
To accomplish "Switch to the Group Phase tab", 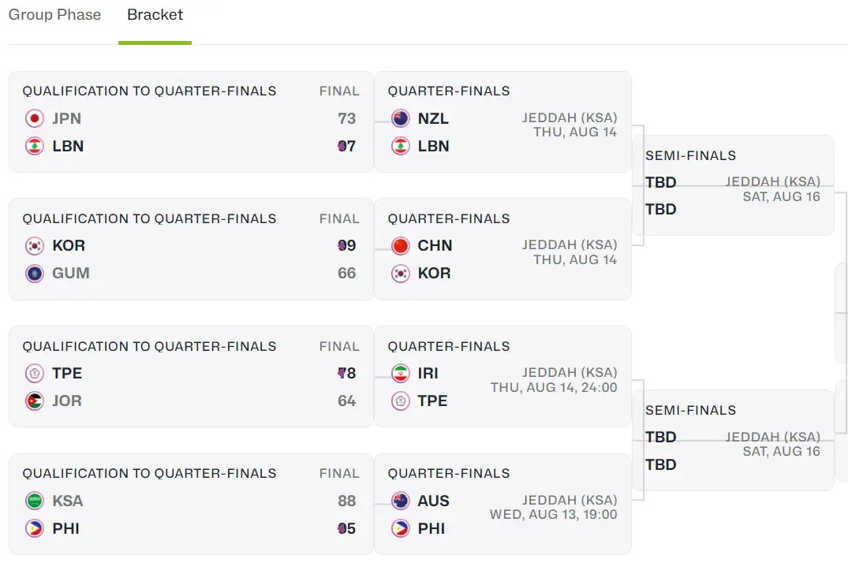I will point(54,15).
